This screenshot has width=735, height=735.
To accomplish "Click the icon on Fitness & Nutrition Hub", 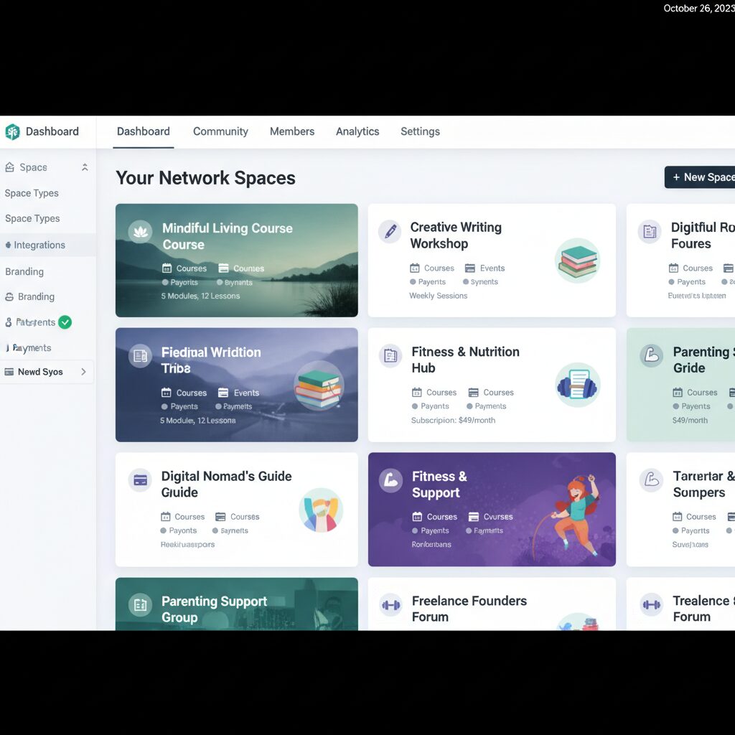I will point(390,355).
